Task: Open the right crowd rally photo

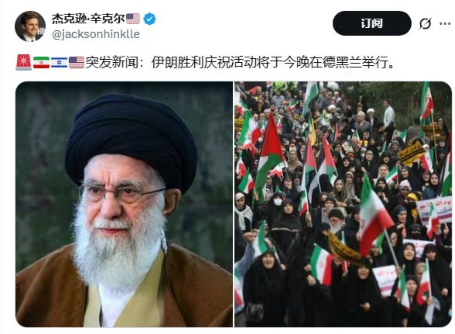Action: click(343, 204)
